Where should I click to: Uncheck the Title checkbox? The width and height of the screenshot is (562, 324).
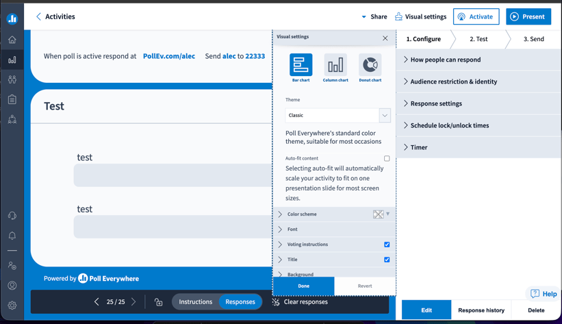tap(387, 260)
